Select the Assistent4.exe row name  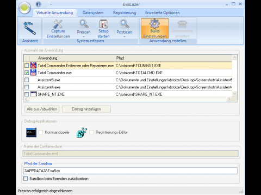49,87
